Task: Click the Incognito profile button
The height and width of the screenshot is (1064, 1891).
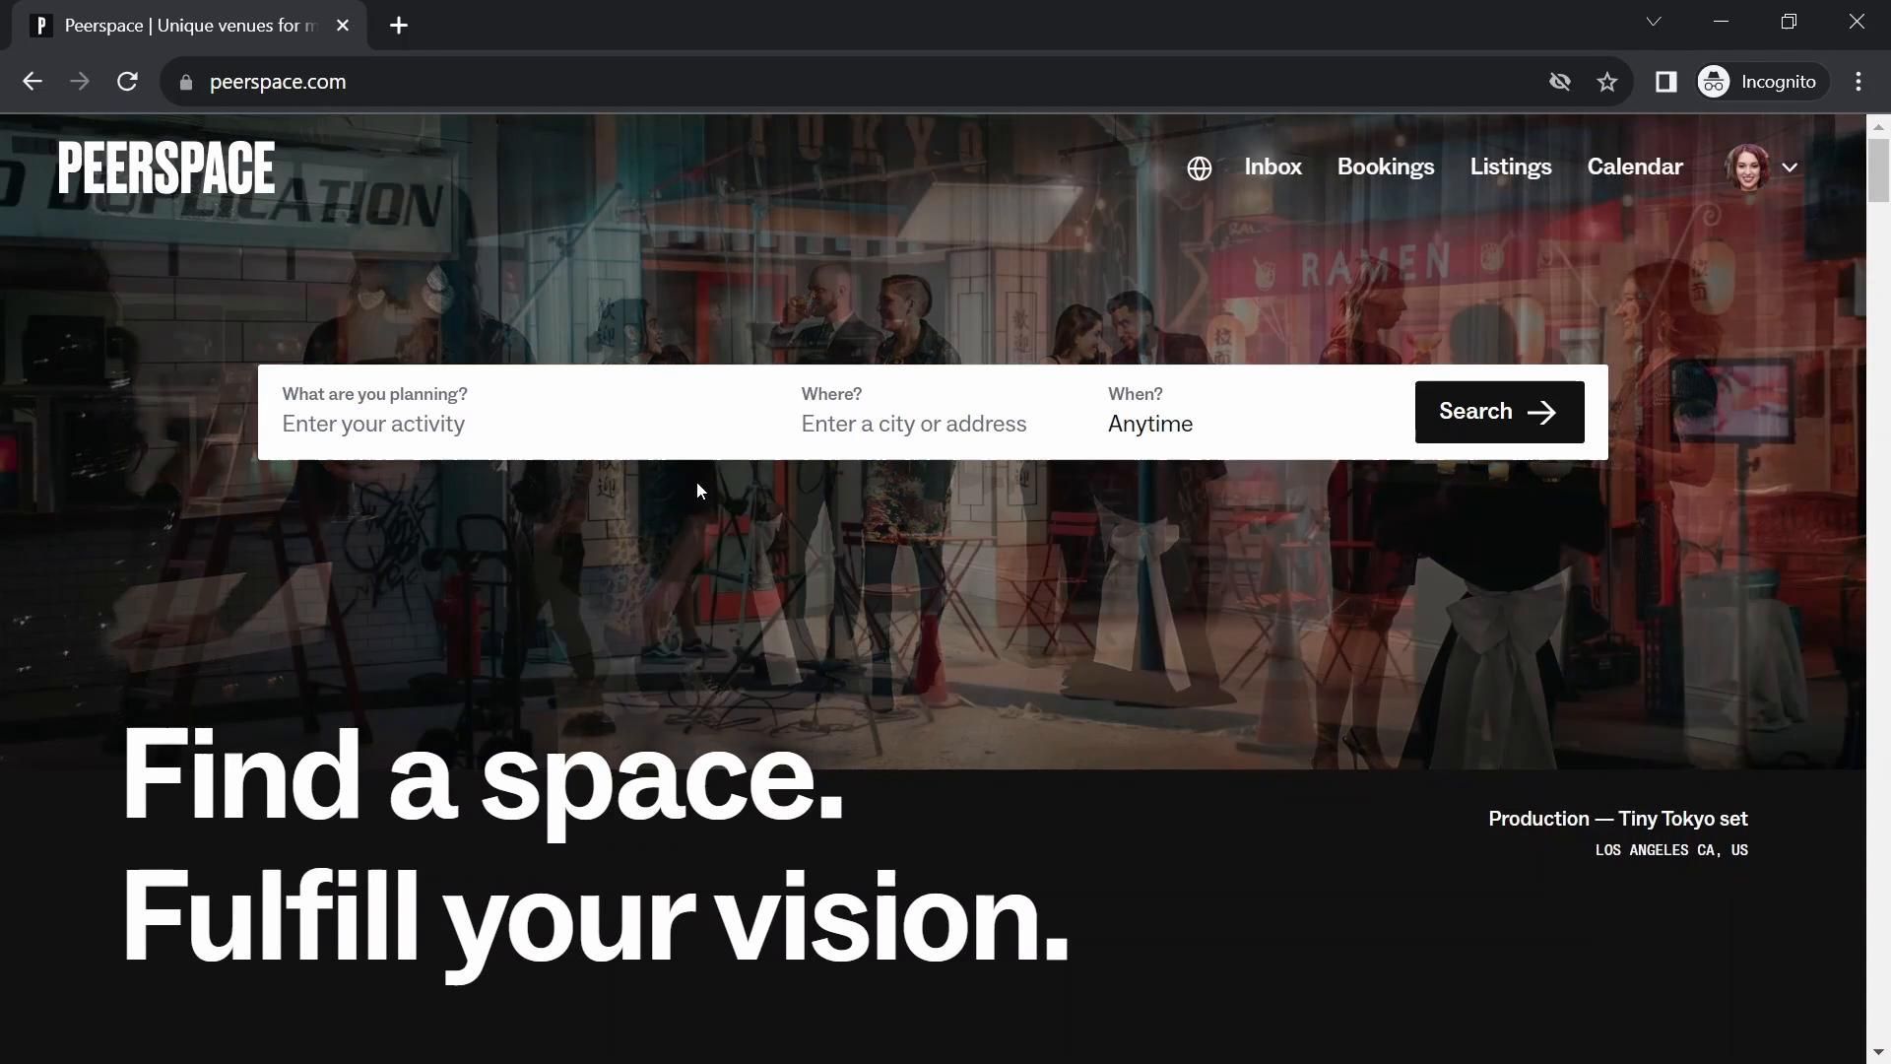Action: pos(1758,82)
